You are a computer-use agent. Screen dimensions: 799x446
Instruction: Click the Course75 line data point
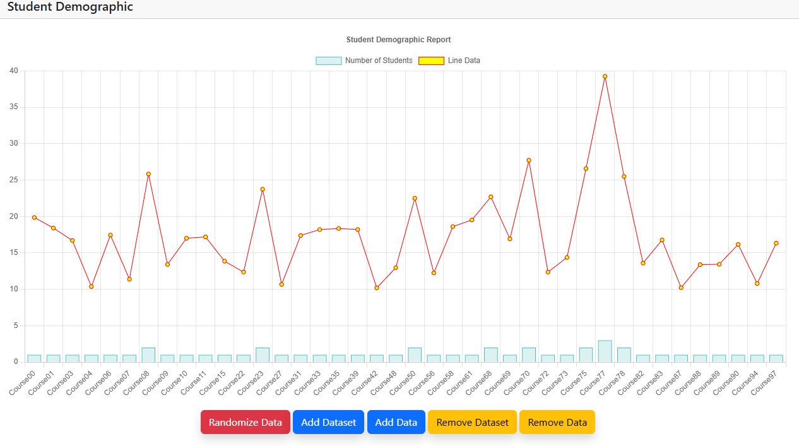click(x=586, y=168)
